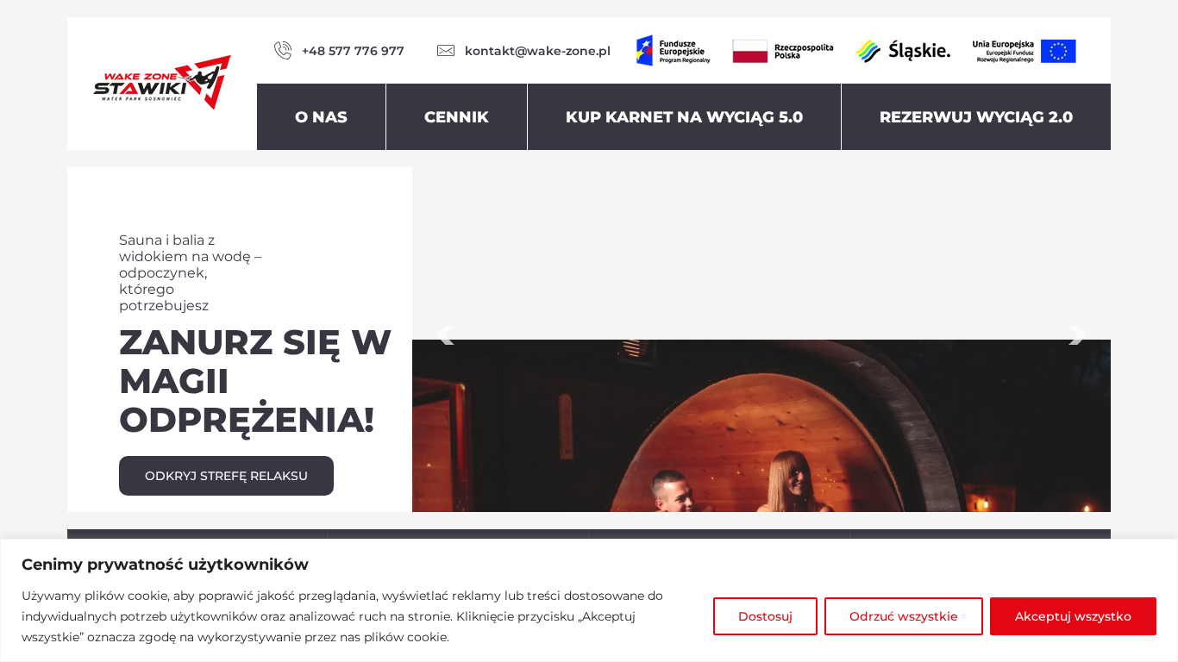Image resolution: width=1178 pixels, height=662 pixels.
Task: Click the phone handset icon
Action: [283, 51]
